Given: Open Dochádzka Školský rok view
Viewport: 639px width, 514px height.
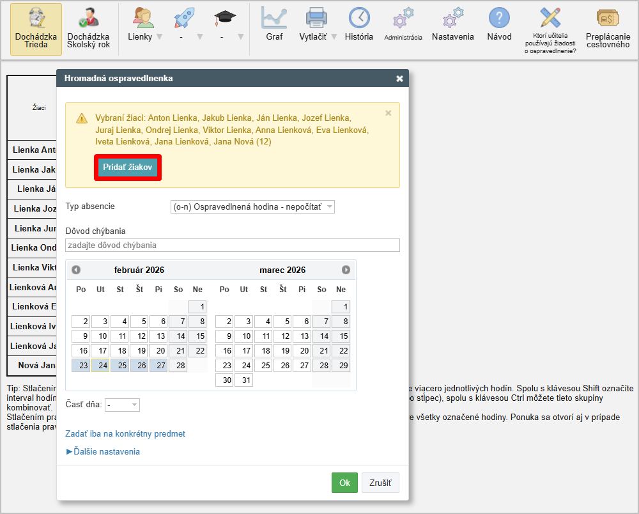Looking at the screenshot, I should [x=88, y=29].
